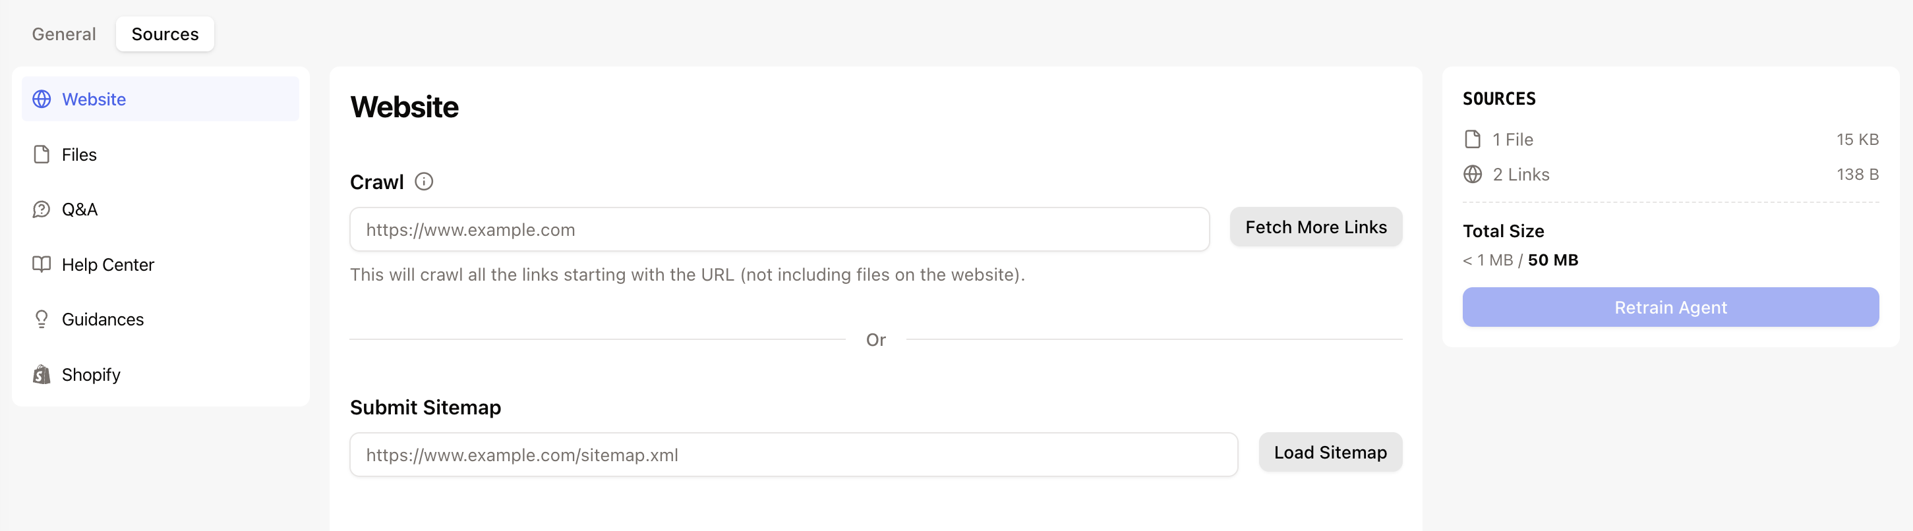Screen dimensions: 1913x531
Task: Click the globe icon beside 2 Links
Action: 1472,175
